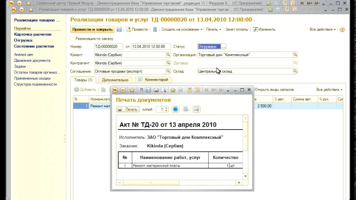Click the Провести button with the document icon
This screenshot has height=200, width=356.
point(137,29)
